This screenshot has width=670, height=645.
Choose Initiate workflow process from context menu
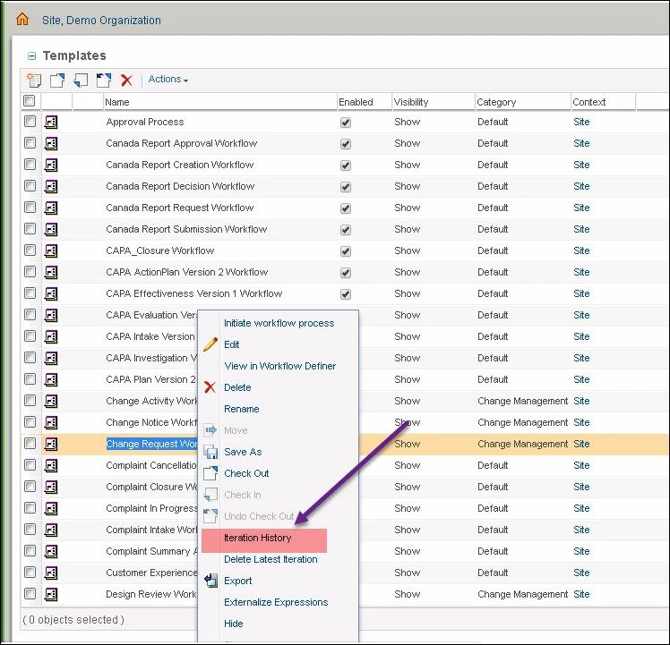(x=279, y=323)
